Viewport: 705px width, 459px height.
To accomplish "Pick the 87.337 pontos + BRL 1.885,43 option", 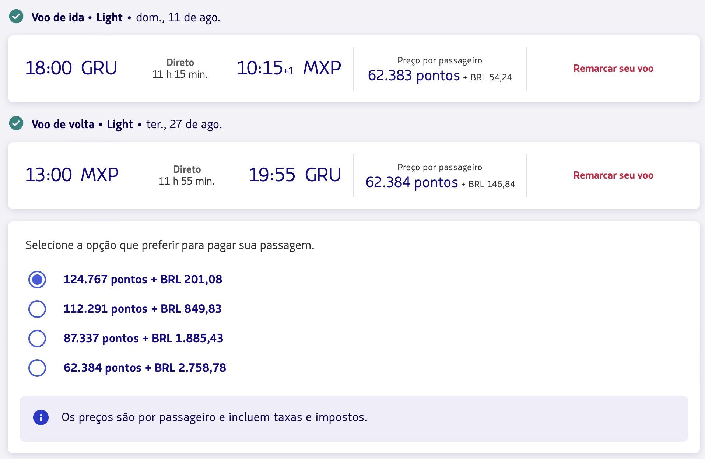I will tap(37, 339).
